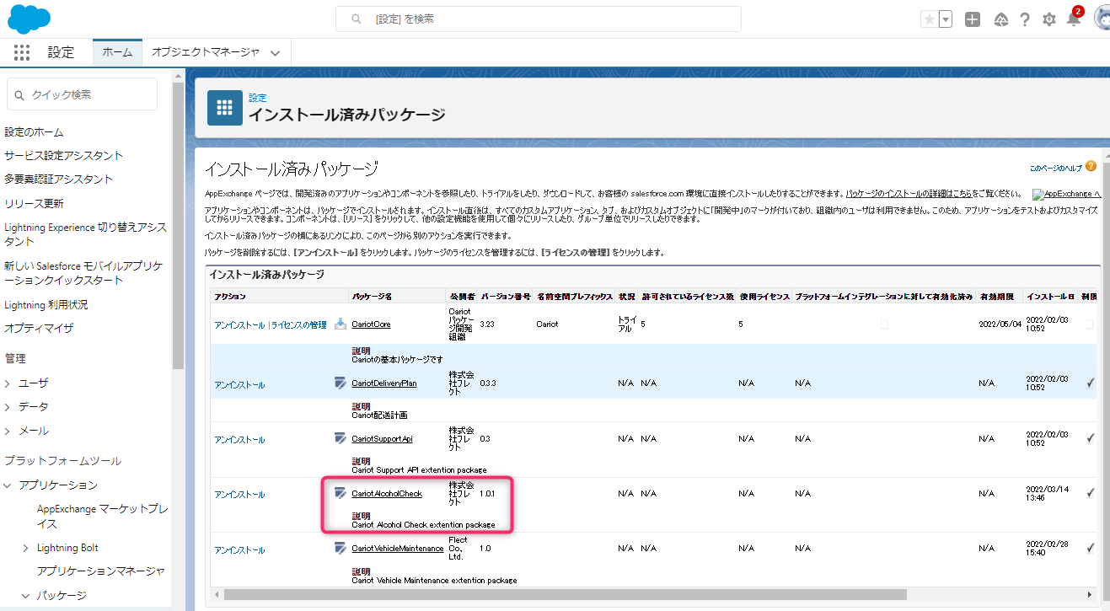Open the オブジェクトマネージャ tab dropdown chevron
Viewport: 1110px width, 611px height.
276,52
